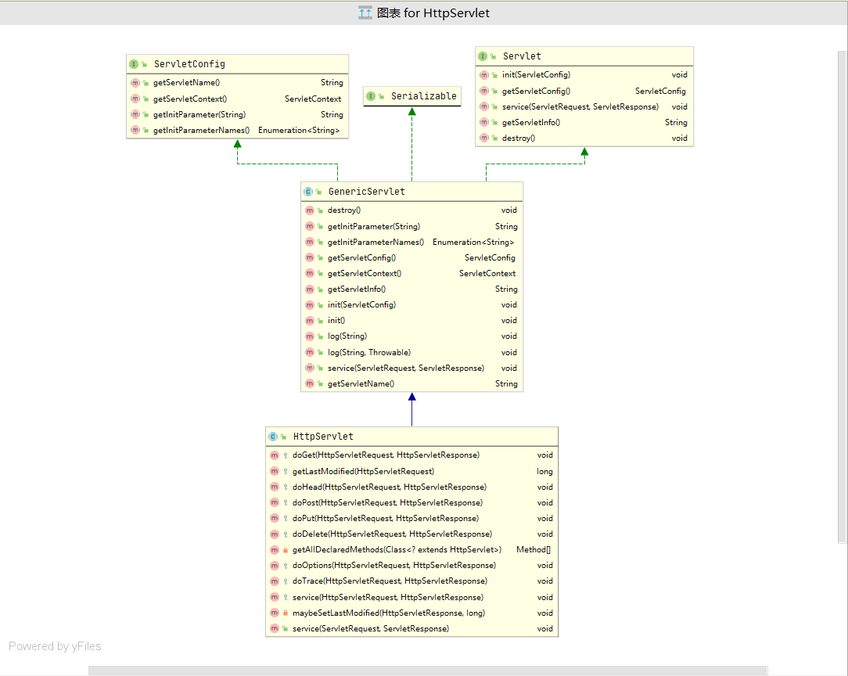Click the 图表 for HttpServlet title text
Image resolution: width=848 pixels, height=676 pixels.
(434, 13)
